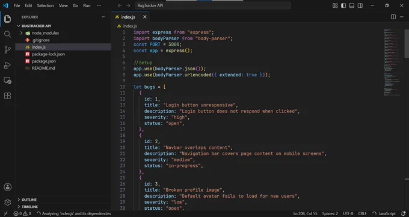409x217 pixels.
Task: Click index.js in the breadcrumb
Action: click(x=130, y=26)
